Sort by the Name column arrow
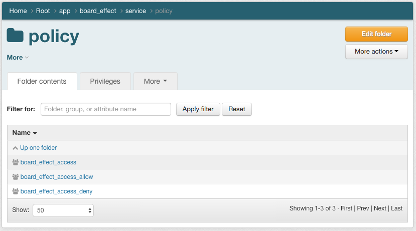The width and height of the screenshot is (416, 231). 35,133
